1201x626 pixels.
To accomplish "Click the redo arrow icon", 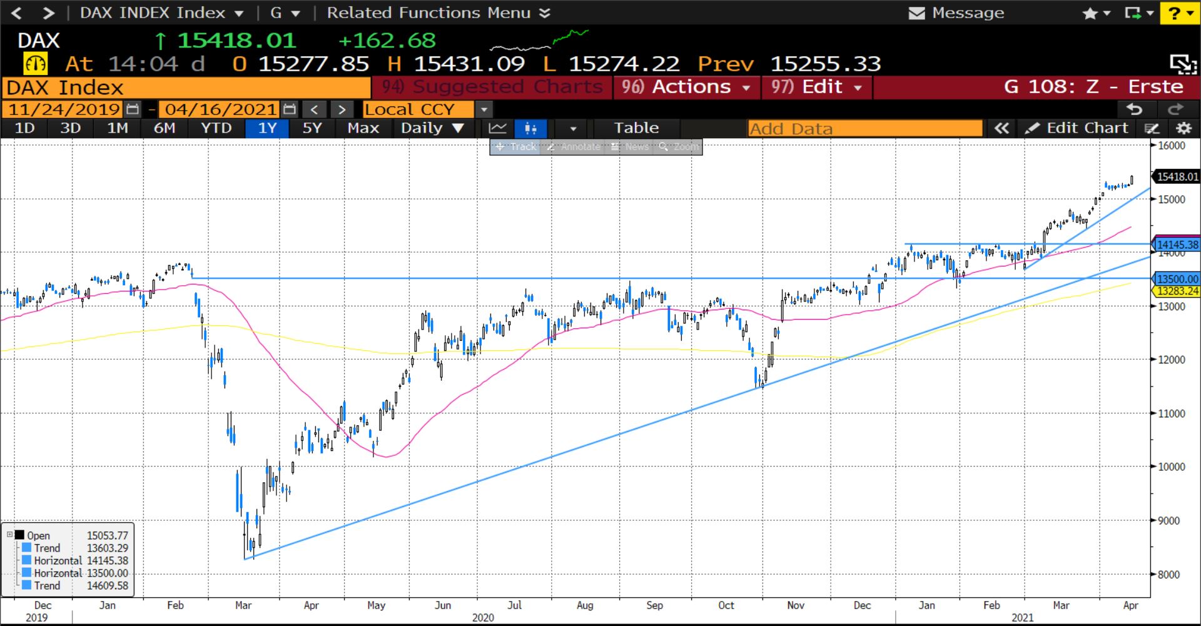I will pos(1176,109).
